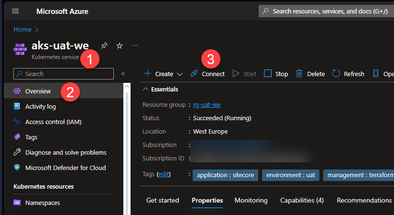Click the Delete trash icon
This screenshot has height=215, width=394.
(299, 73)
